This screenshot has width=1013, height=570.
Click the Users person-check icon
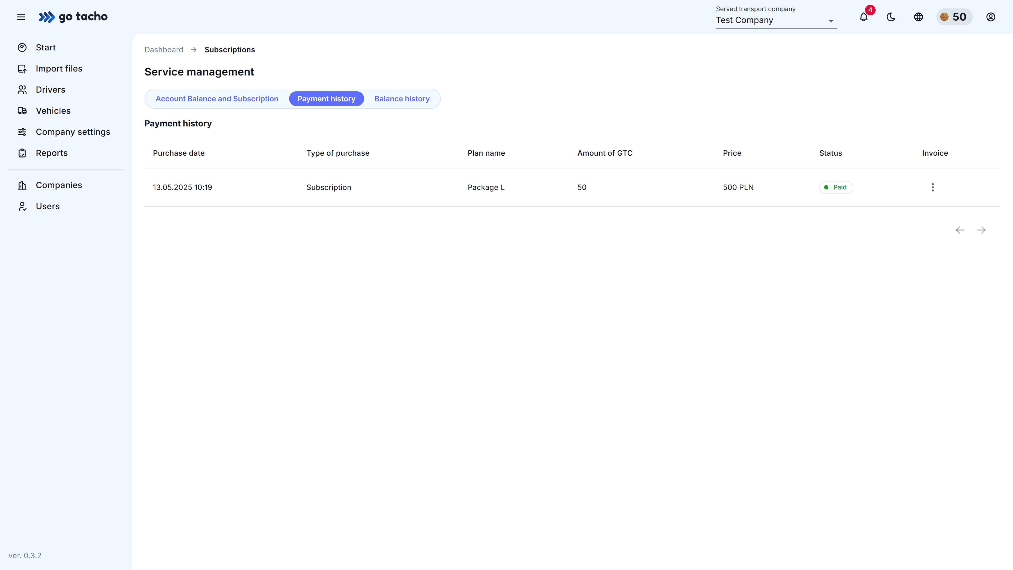point(22,206)
